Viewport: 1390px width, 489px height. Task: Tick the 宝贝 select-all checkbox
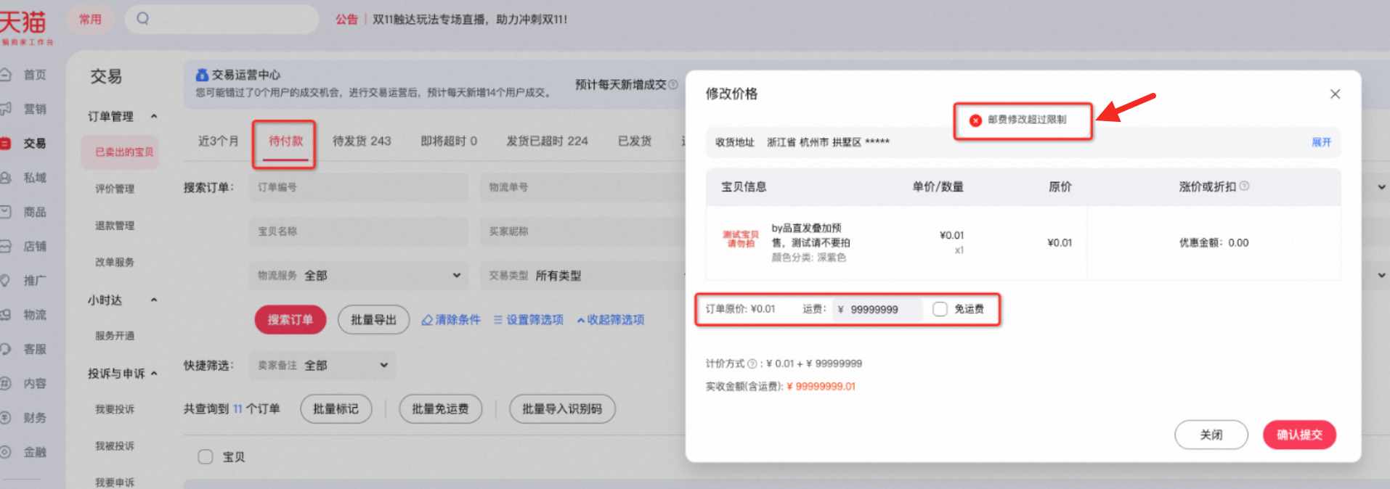pyautogui.click(x=206, y=456)
